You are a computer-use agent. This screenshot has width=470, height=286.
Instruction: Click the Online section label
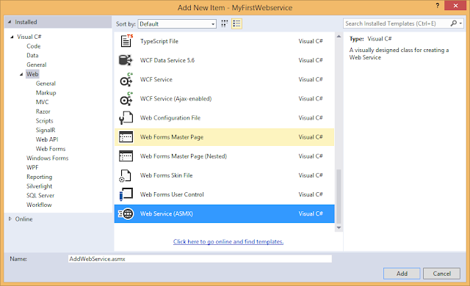click(24, 219)
